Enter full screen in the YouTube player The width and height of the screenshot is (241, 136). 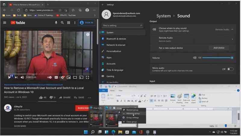pos(87,77)
